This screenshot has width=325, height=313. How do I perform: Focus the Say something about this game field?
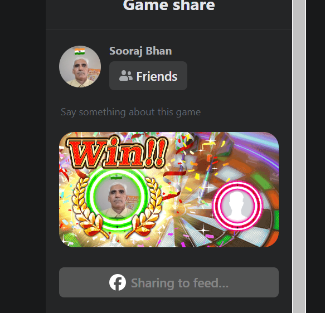click(169, 112)
